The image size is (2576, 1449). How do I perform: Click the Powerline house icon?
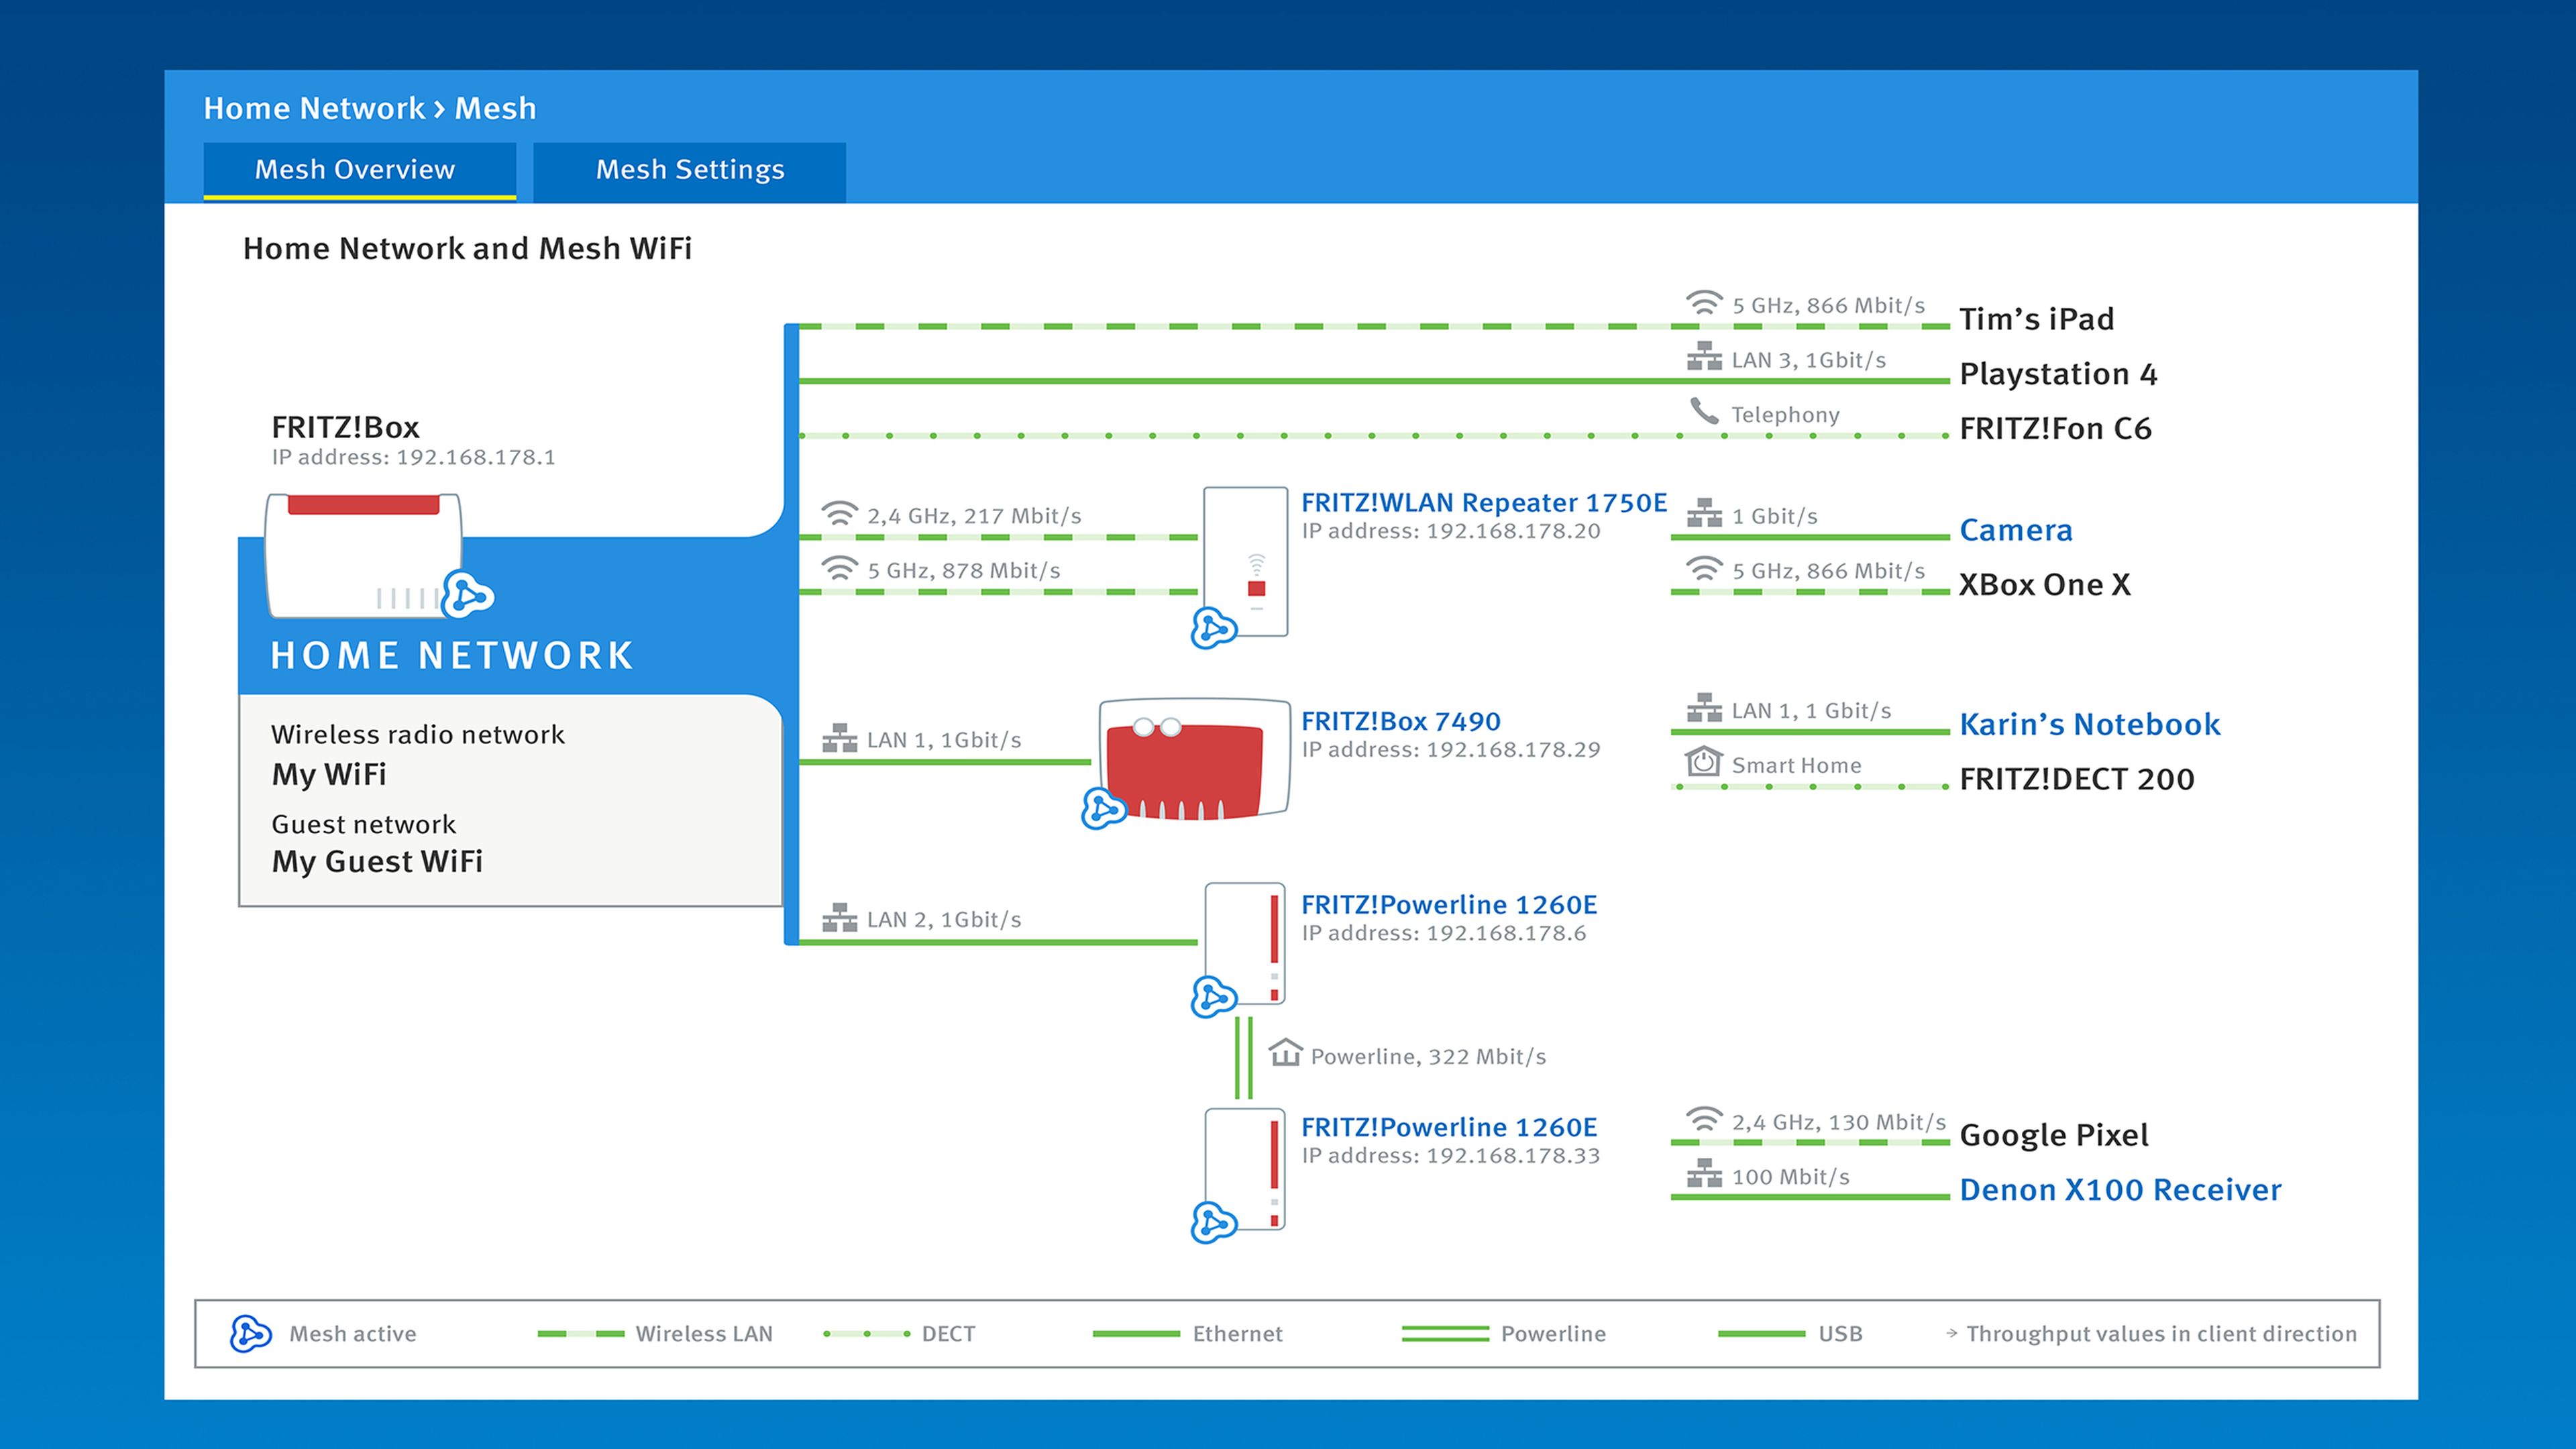click(1285, 1053)
